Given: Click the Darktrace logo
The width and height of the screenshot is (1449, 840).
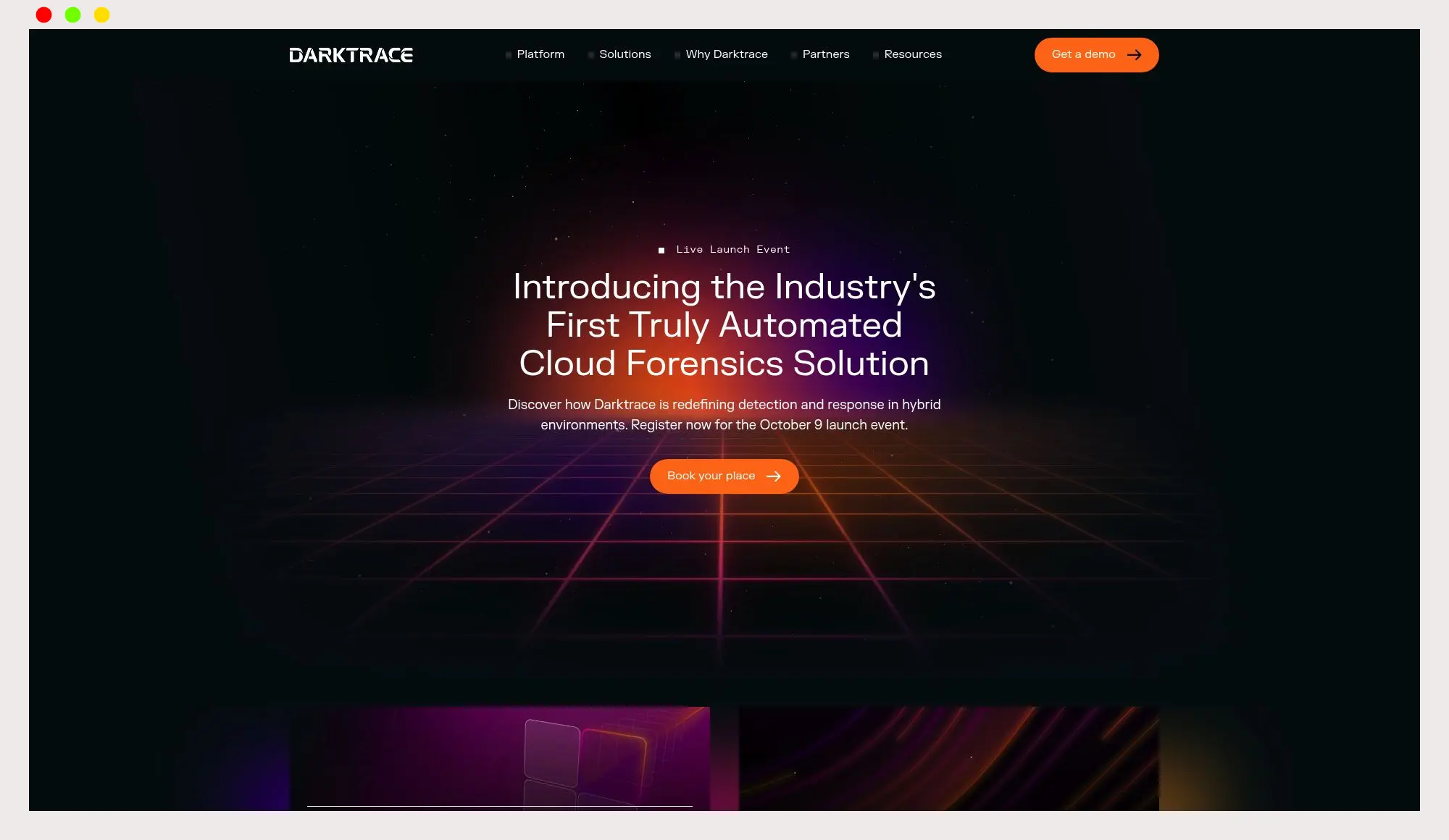Looking at the screenshot, I should coord(351,55).
